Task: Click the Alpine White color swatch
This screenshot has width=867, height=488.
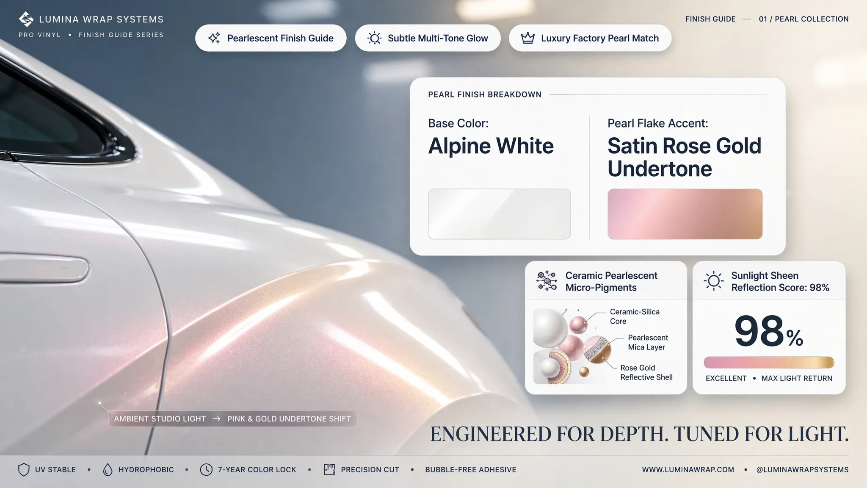Action: [500, 214]
